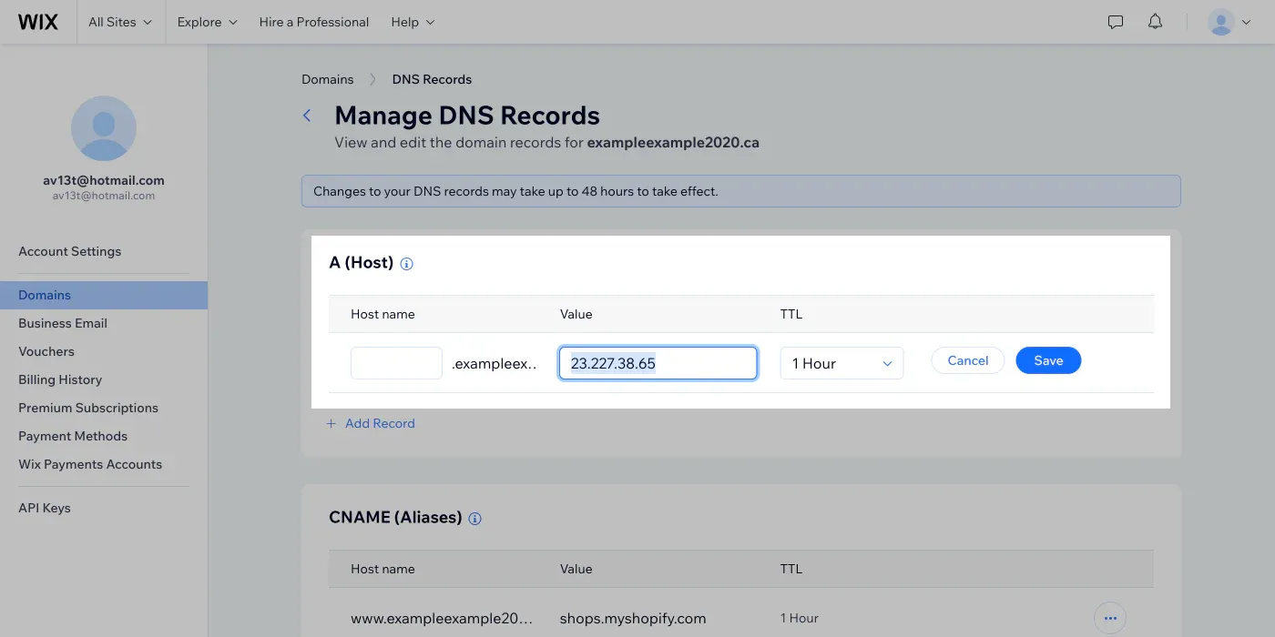Click the Save button
1275x637 pixels.
pos(1048,360)
